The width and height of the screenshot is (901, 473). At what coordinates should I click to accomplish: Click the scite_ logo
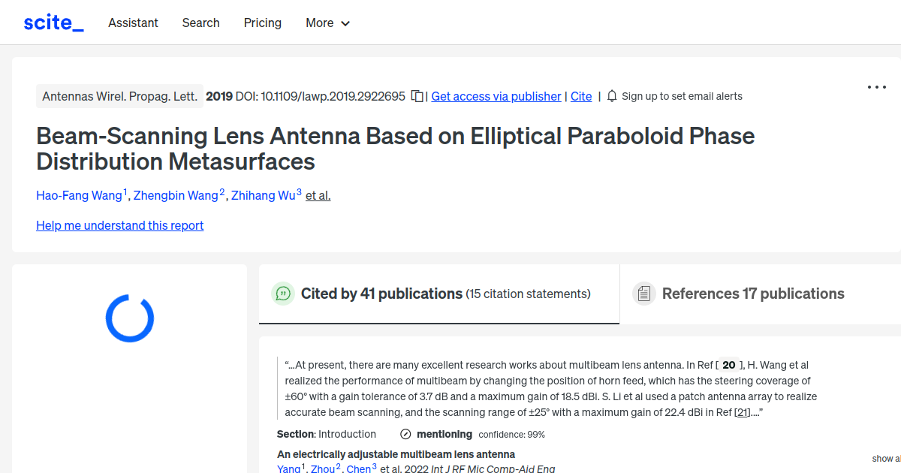coord(53,23)
